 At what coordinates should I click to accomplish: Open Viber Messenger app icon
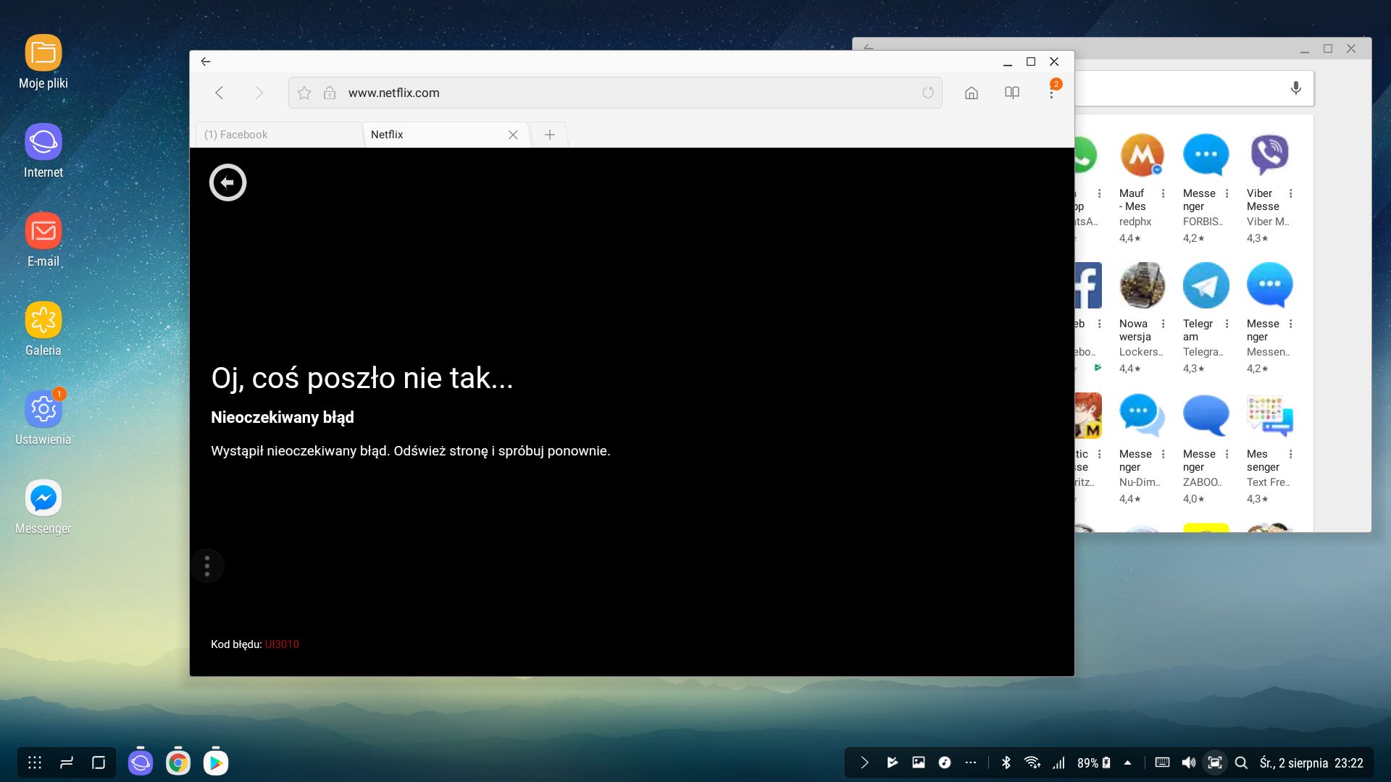(x=1270, y=155)
